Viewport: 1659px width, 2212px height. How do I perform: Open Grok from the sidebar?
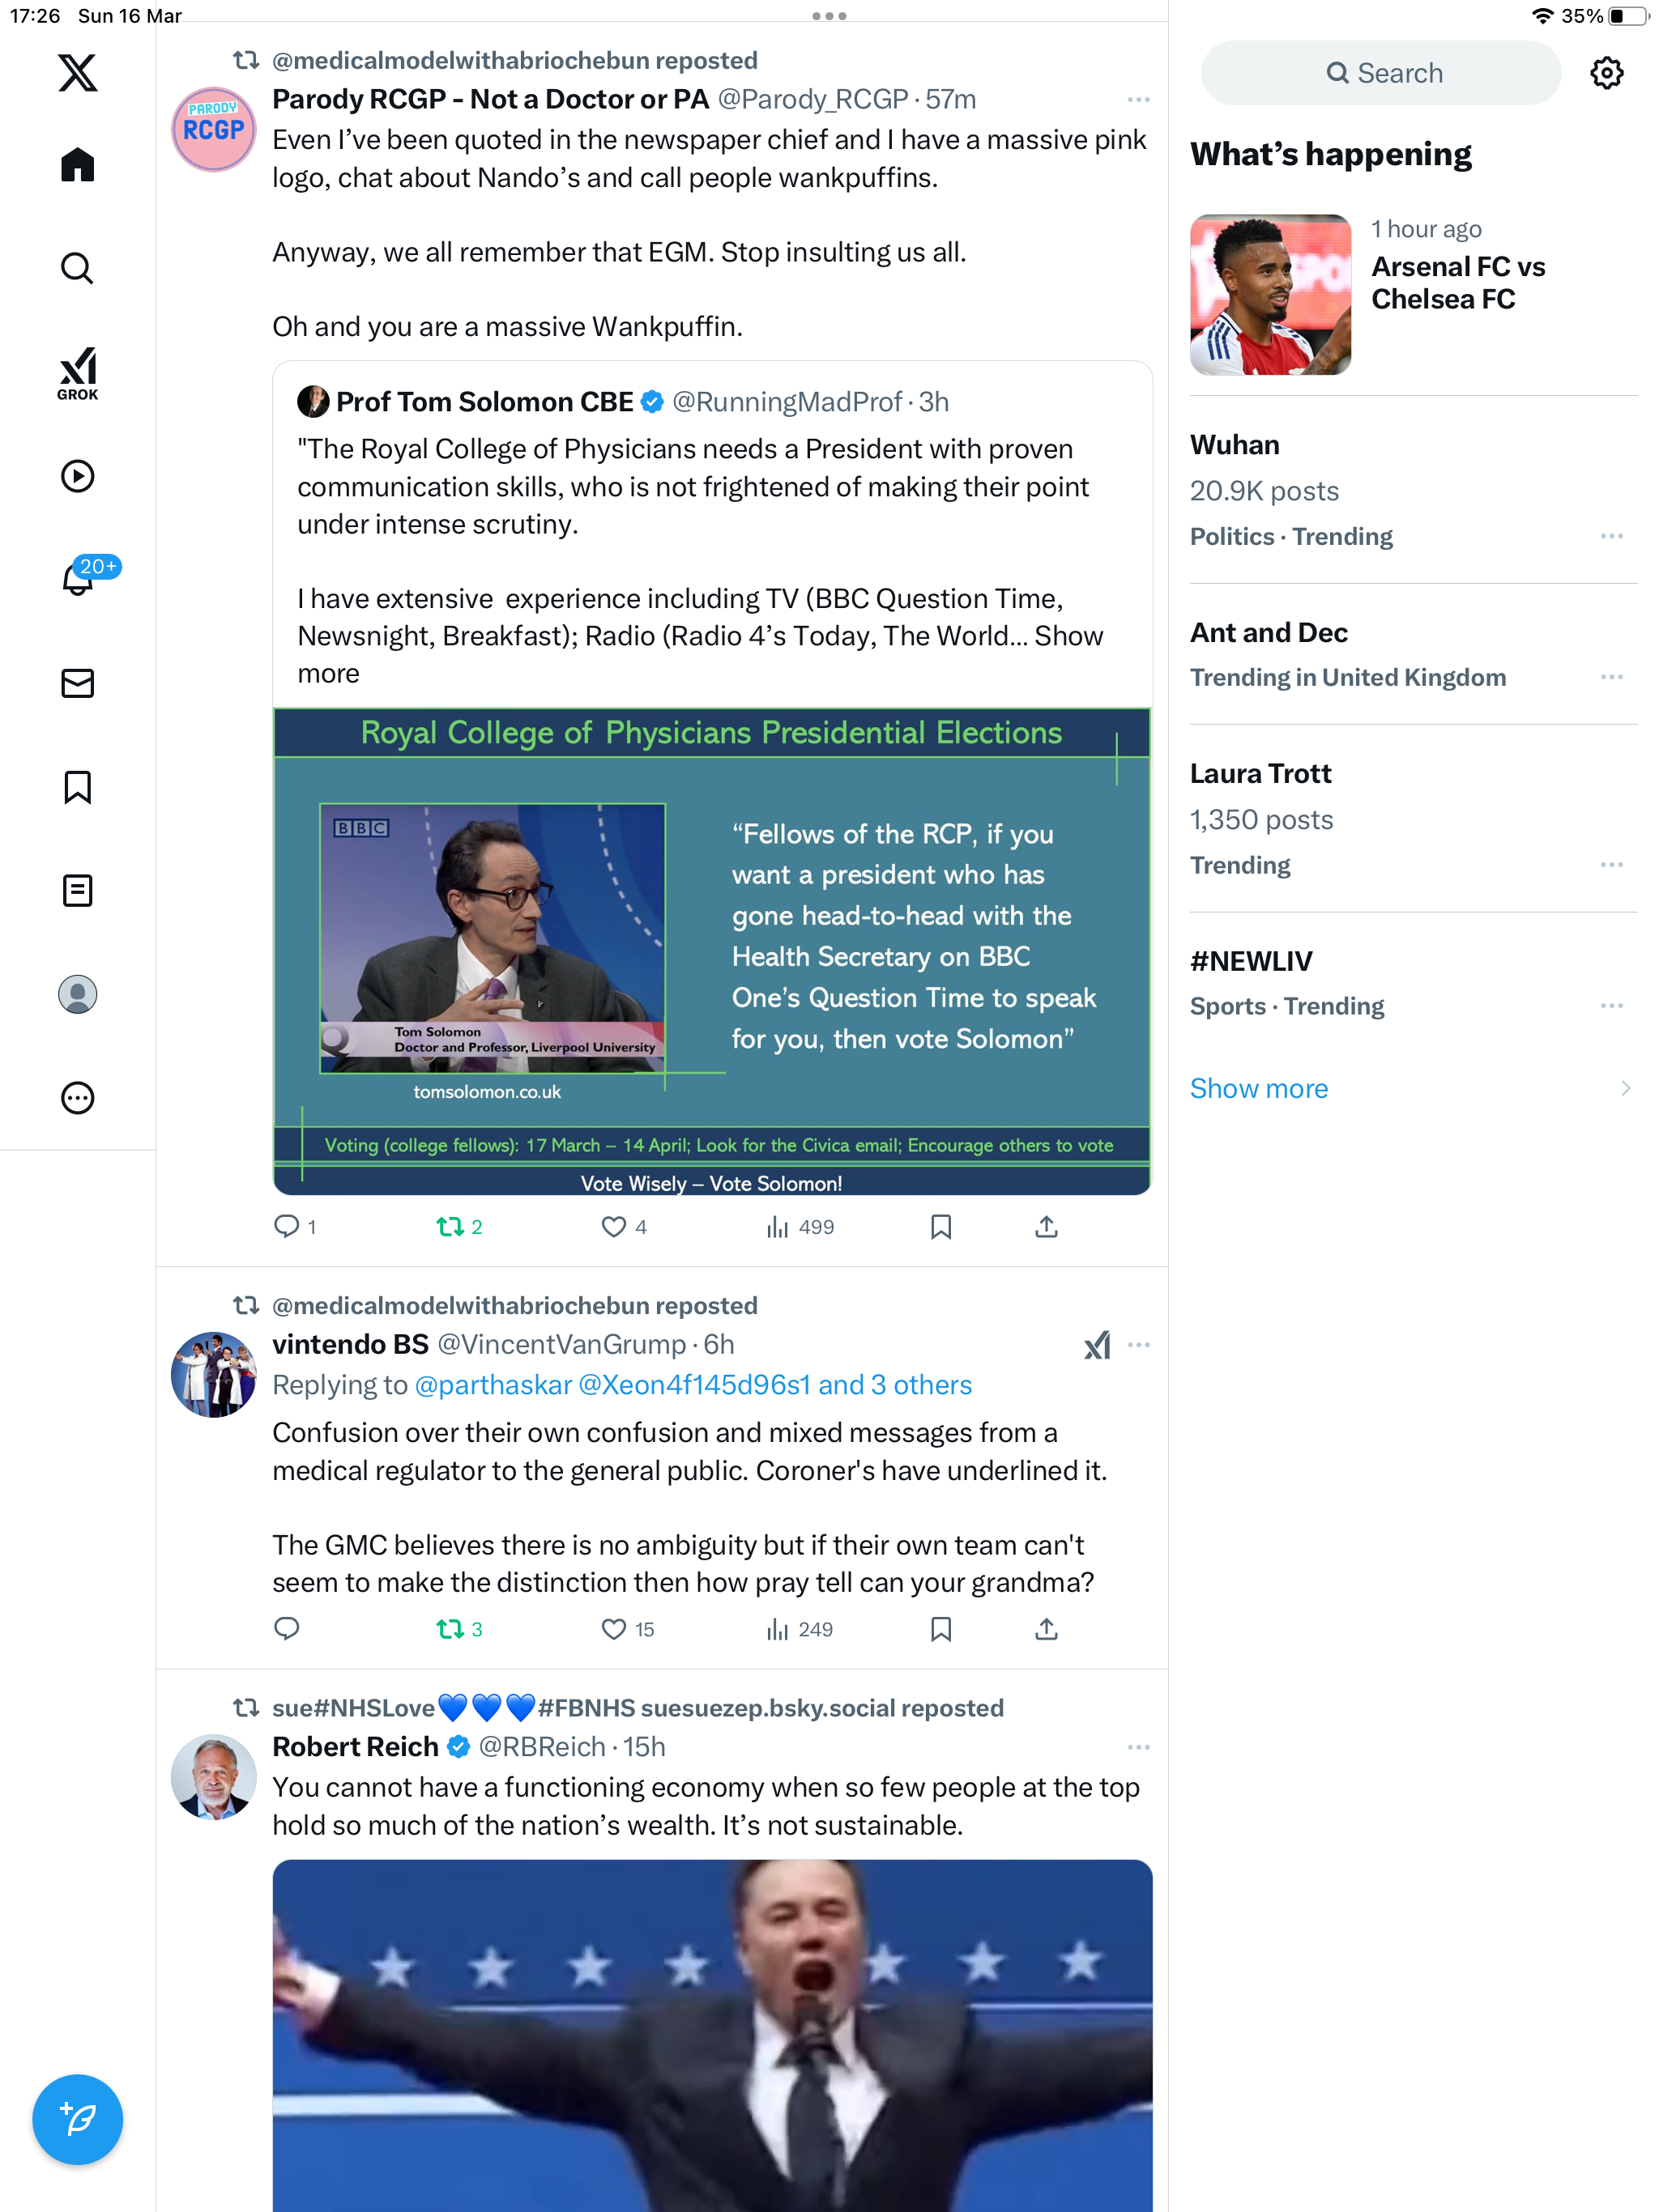(77, 373)
